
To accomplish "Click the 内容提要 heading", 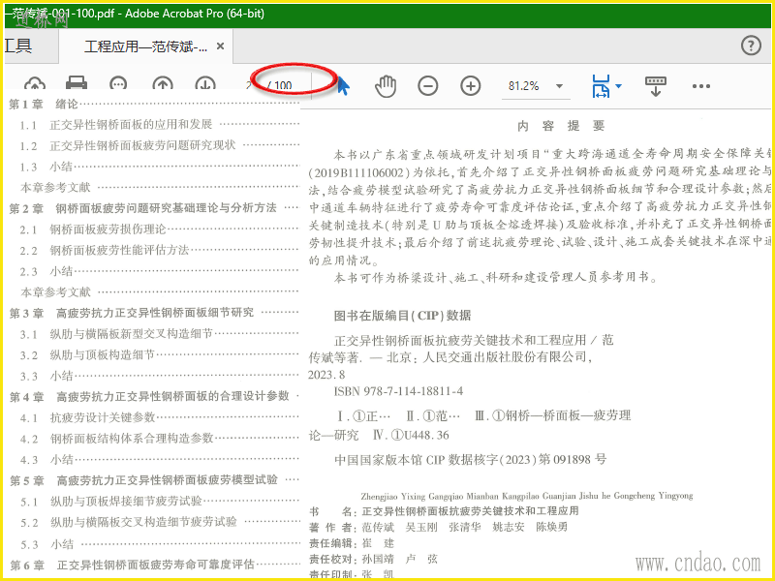I will 561,126.
